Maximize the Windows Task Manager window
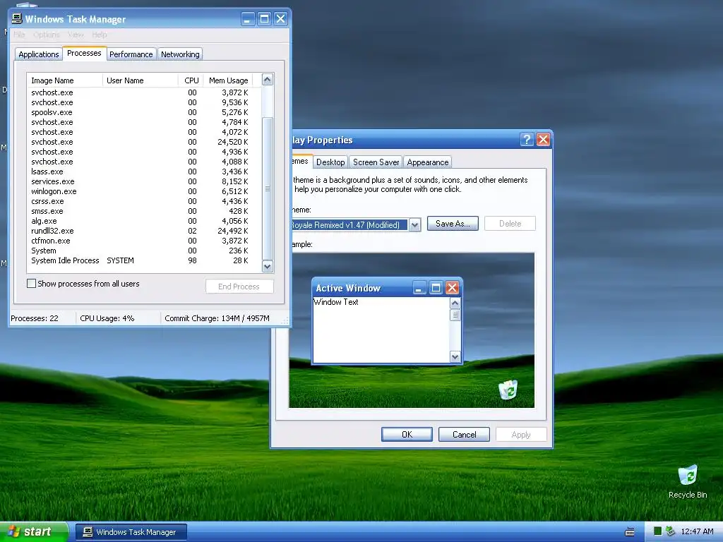723x542 pixels. (x=264, y=19)
